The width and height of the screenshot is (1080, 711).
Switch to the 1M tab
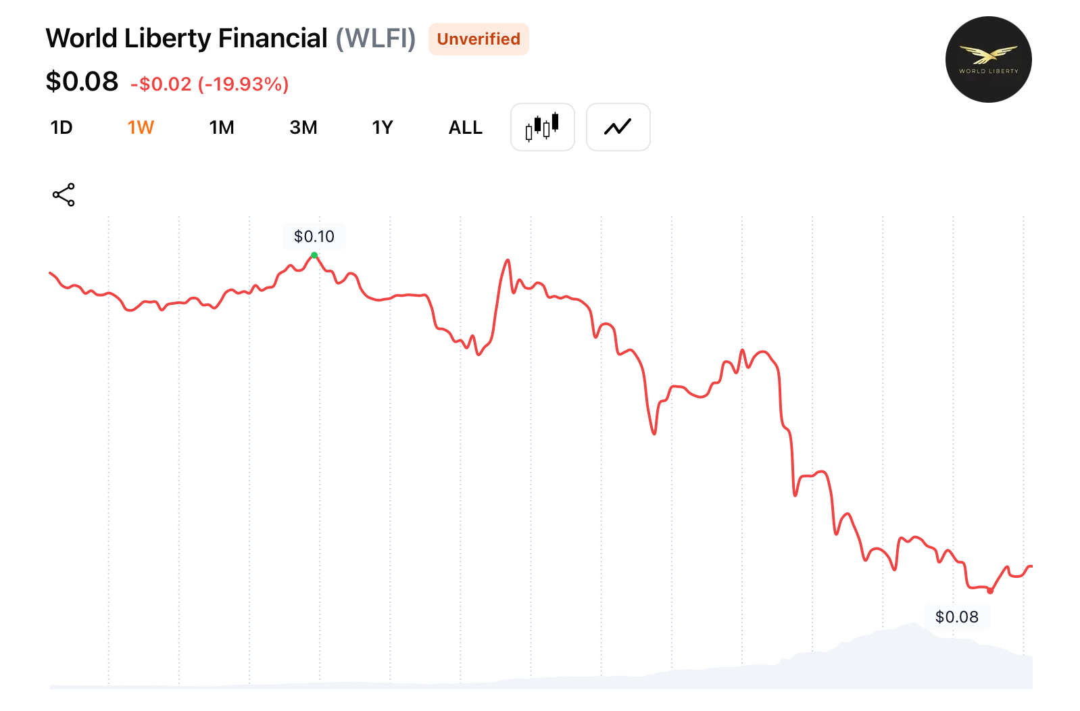222,127
